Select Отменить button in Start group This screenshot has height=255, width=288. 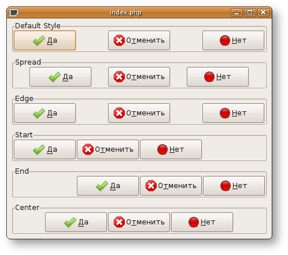point(108,149)
